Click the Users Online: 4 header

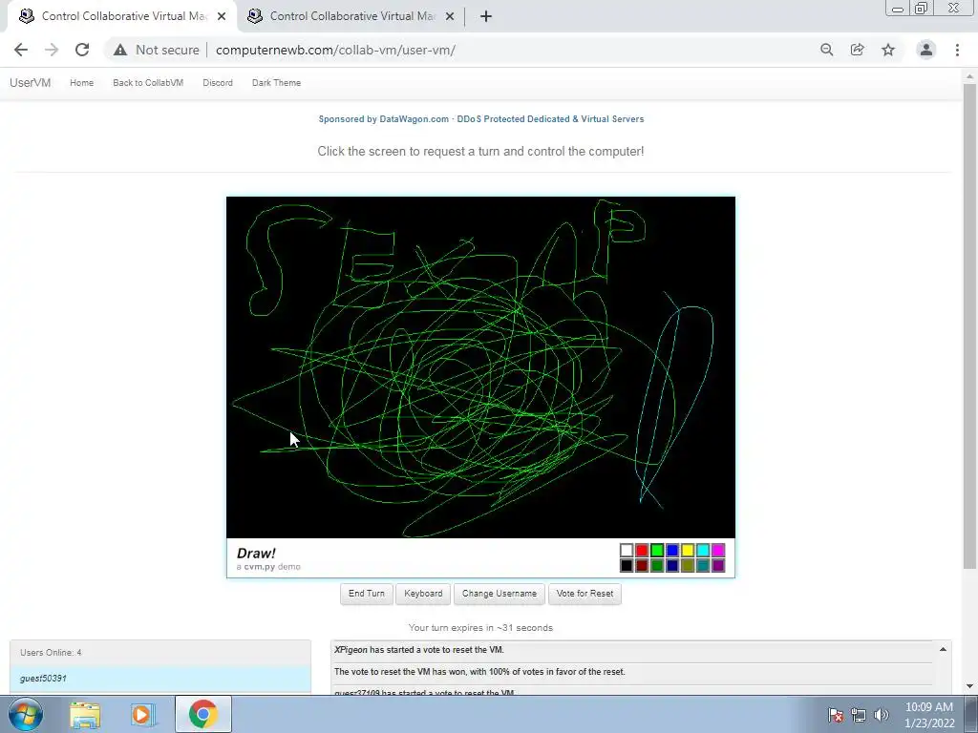tap(160, 653)
